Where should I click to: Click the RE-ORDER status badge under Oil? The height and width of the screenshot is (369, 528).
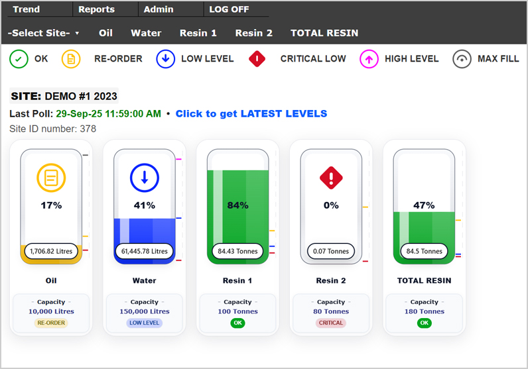(x=51, y=323)
